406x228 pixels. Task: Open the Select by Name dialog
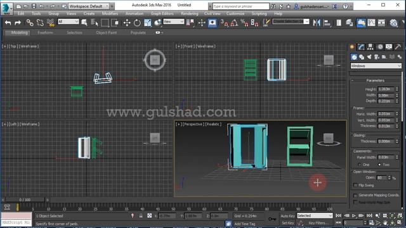95,23
